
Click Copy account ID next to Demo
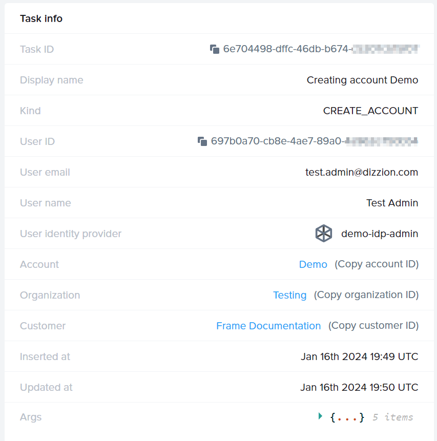coord(377,264)
